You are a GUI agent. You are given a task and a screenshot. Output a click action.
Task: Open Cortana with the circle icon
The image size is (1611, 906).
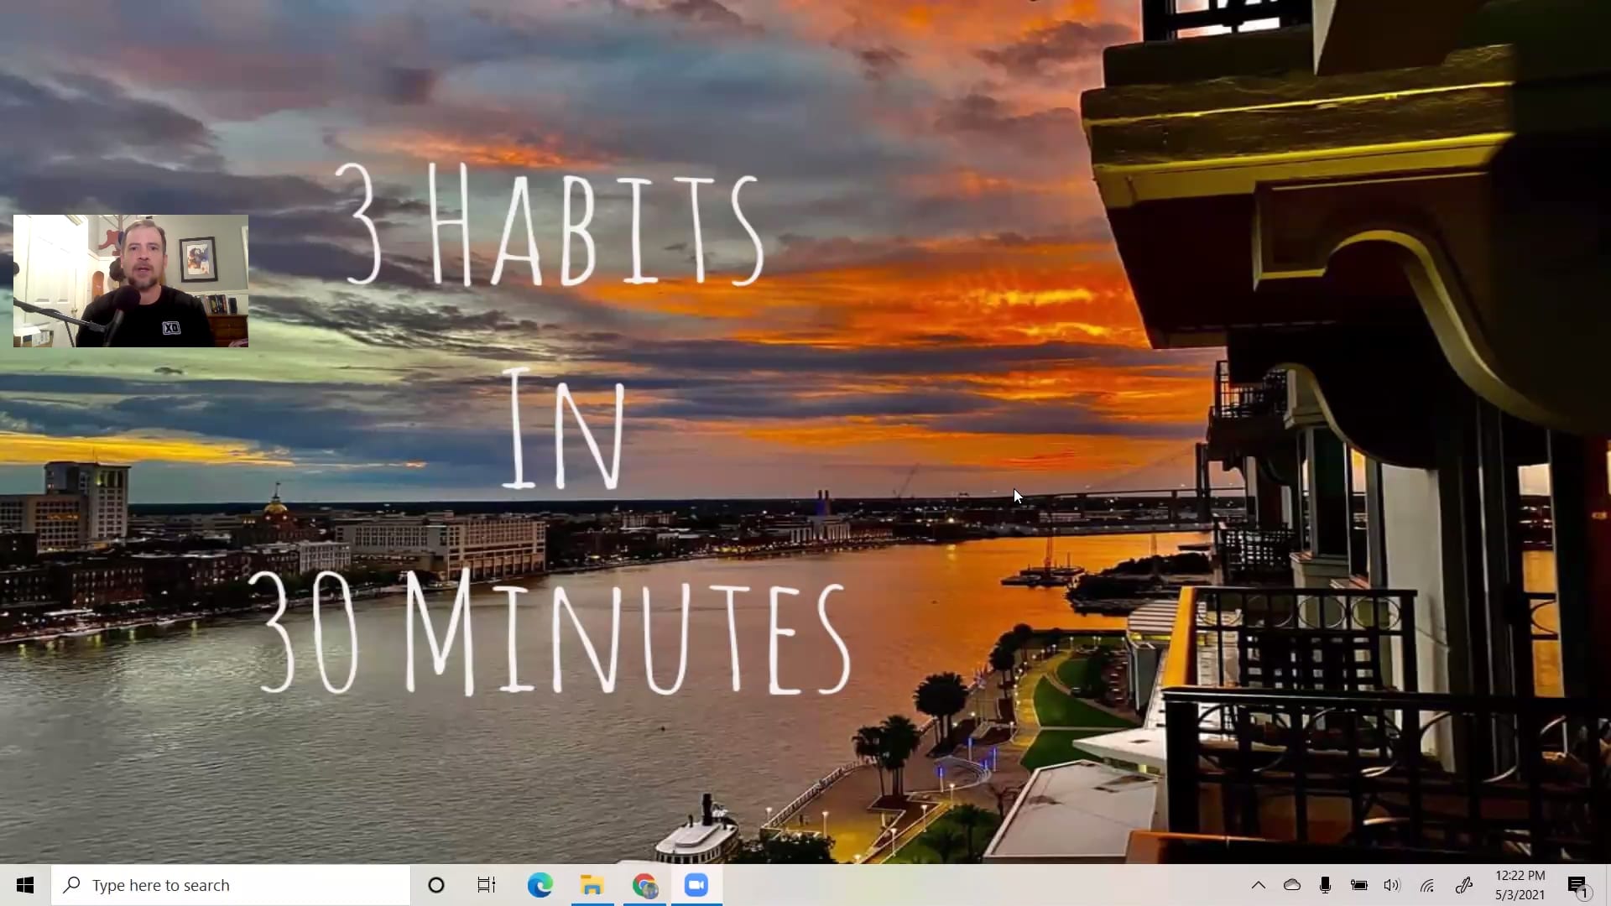435,885
